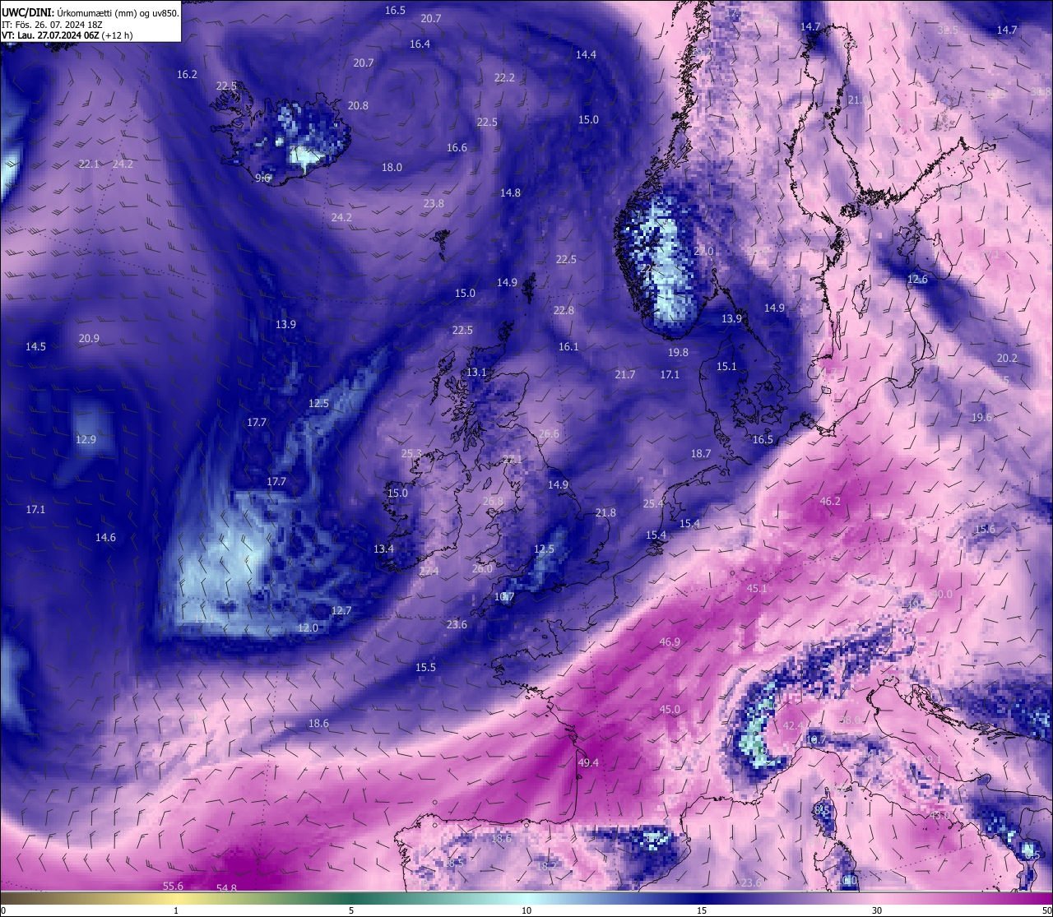Click the 10 tick on the colour scale
Screen dimensions: 1053x917
click(526, 910)
